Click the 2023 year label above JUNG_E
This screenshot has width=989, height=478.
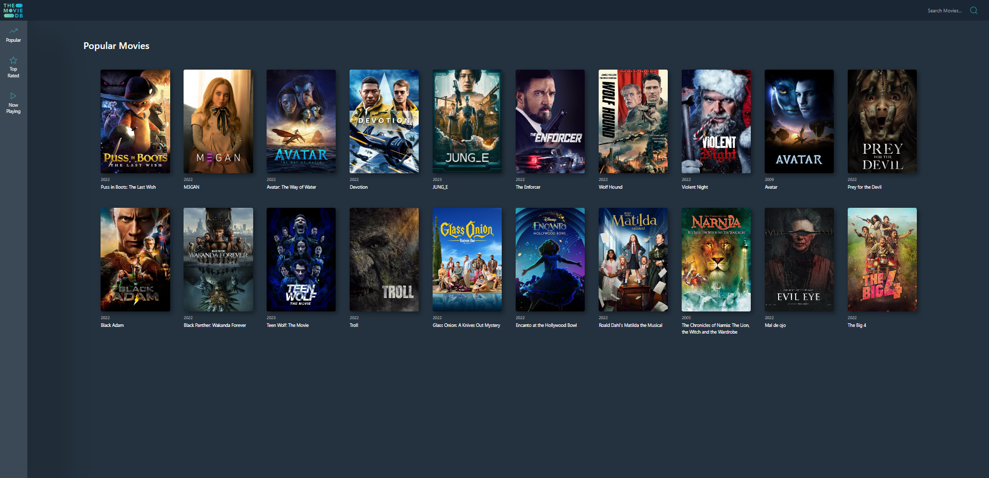[x=437, y=179]
